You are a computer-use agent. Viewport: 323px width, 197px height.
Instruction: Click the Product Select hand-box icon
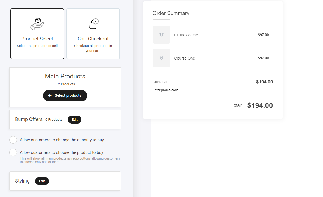37,24
